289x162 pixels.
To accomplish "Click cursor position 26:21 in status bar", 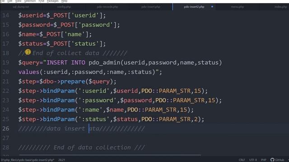I will tap(62, 160).
